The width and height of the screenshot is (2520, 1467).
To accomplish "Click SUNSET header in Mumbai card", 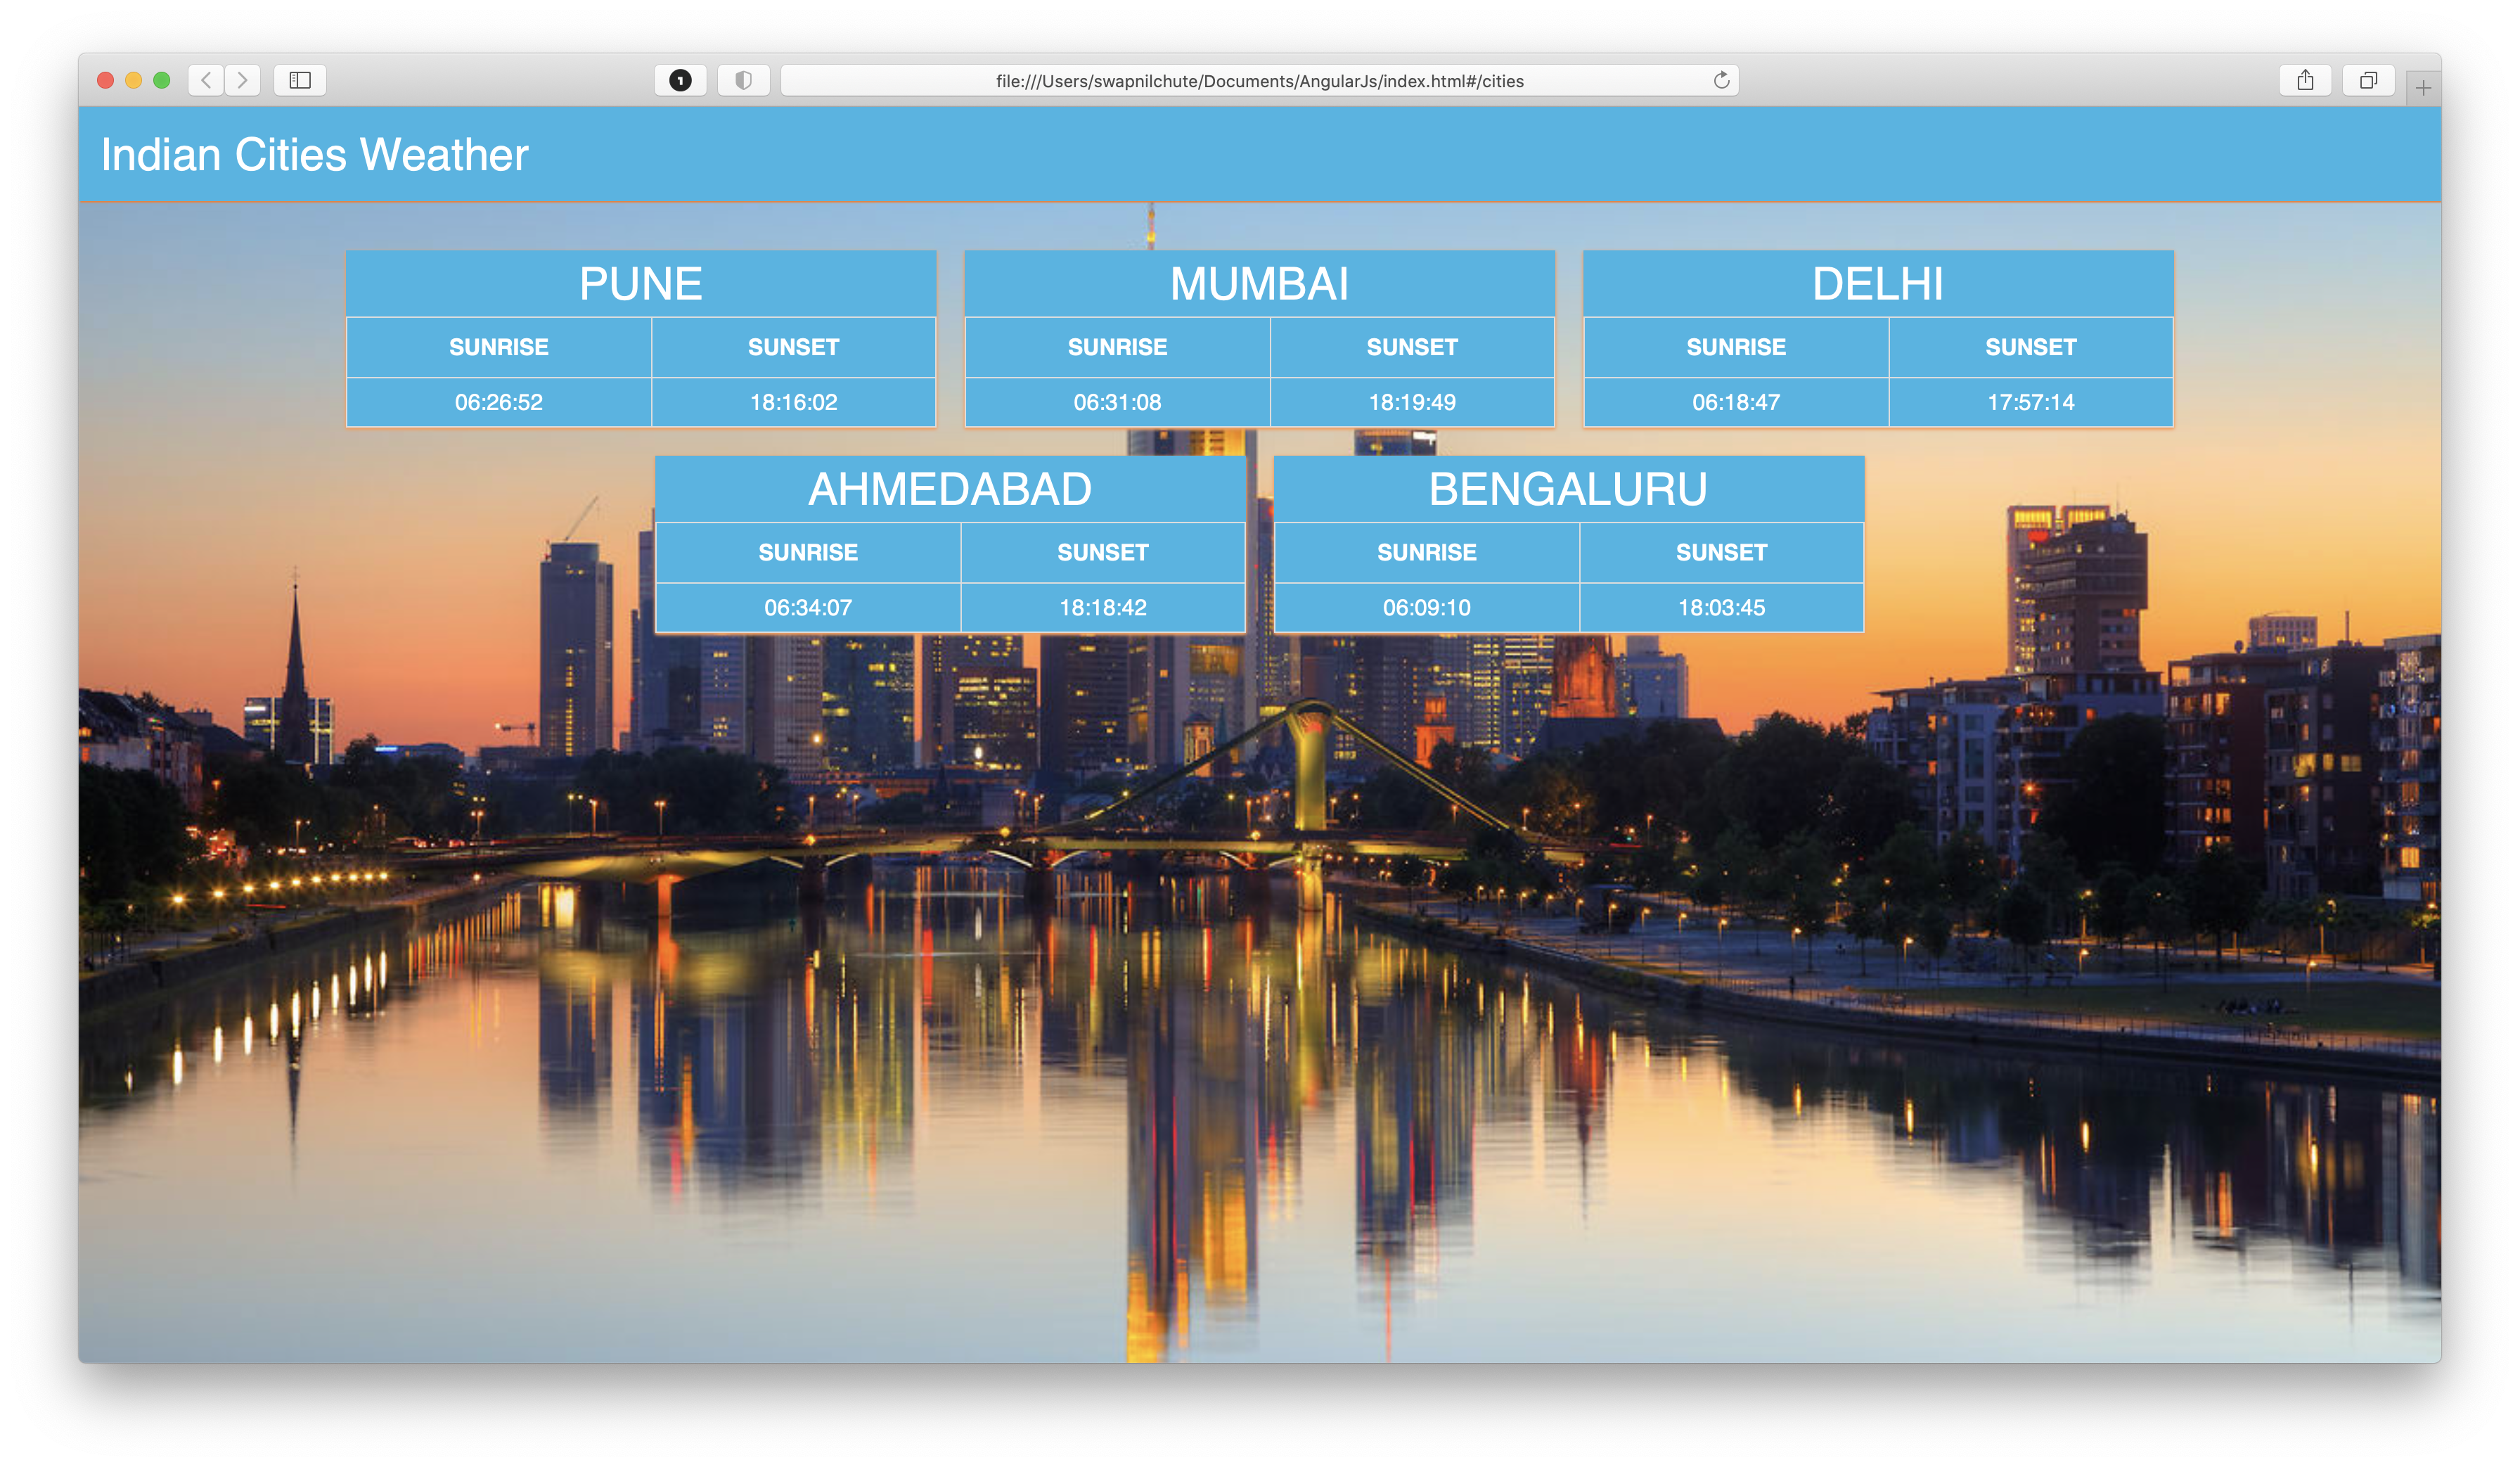I will (1412, 347).
